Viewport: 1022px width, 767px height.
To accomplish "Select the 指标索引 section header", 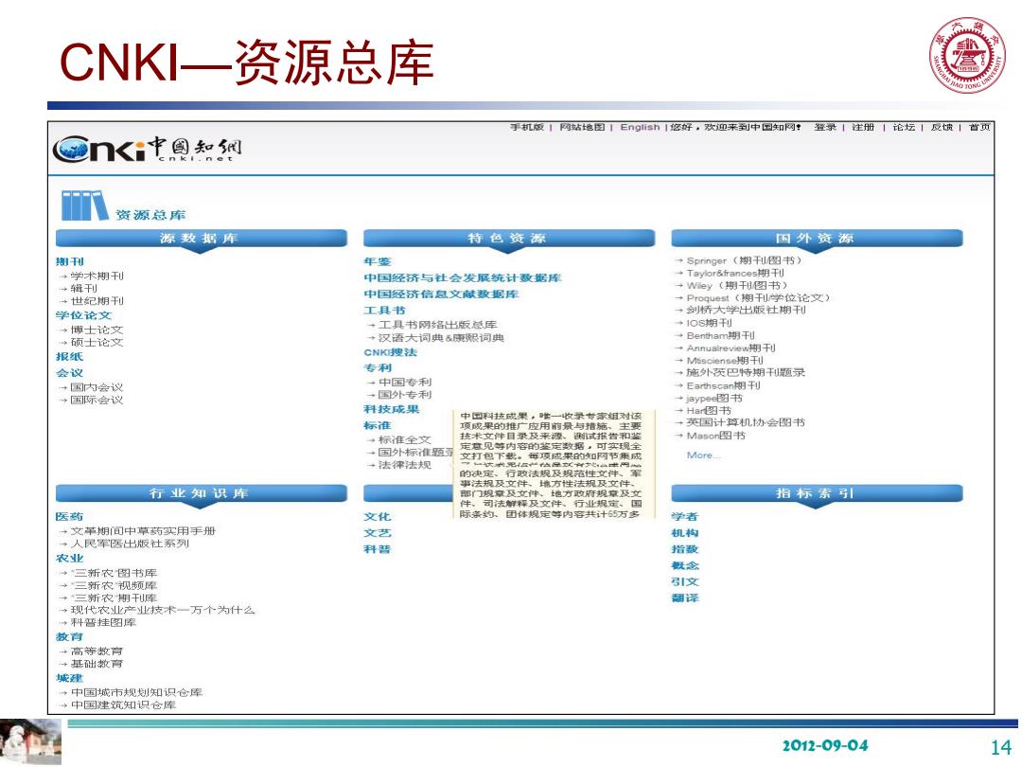I will 817,493.
